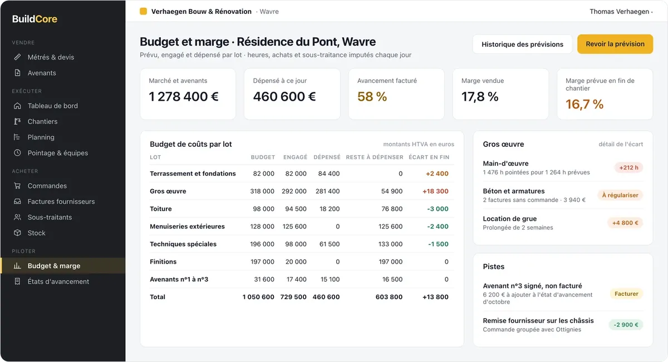Open the Stock page
The height and width of the screenshot is (362, 668).
coord(63,232)
